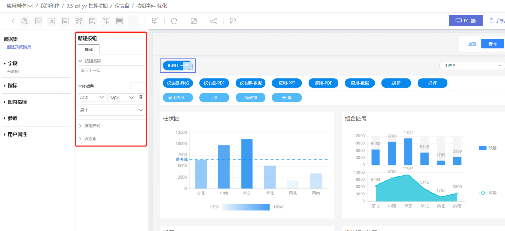Switch to PC端 view toggle
The height and width of the screenshot is (231, 505).
point(465,21)
